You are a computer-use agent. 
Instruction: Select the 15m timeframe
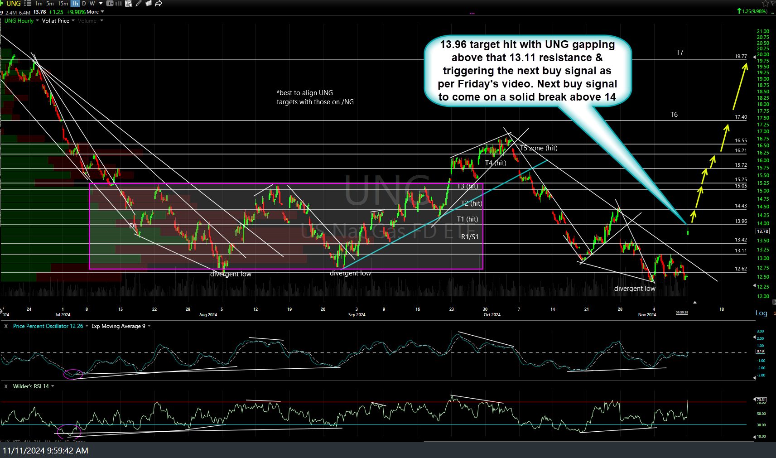coord(63,3)
